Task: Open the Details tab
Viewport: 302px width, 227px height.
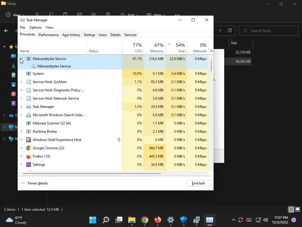Action: tap(115, 35)
